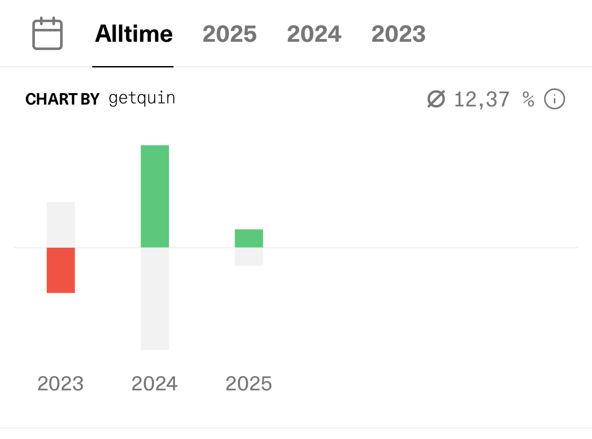Open the 2023 tab
The height and width of the screenshot is (439, 592).
click(398, 34)
